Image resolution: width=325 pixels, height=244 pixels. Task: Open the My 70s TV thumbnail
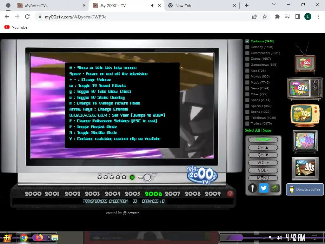tap(305, 115)
